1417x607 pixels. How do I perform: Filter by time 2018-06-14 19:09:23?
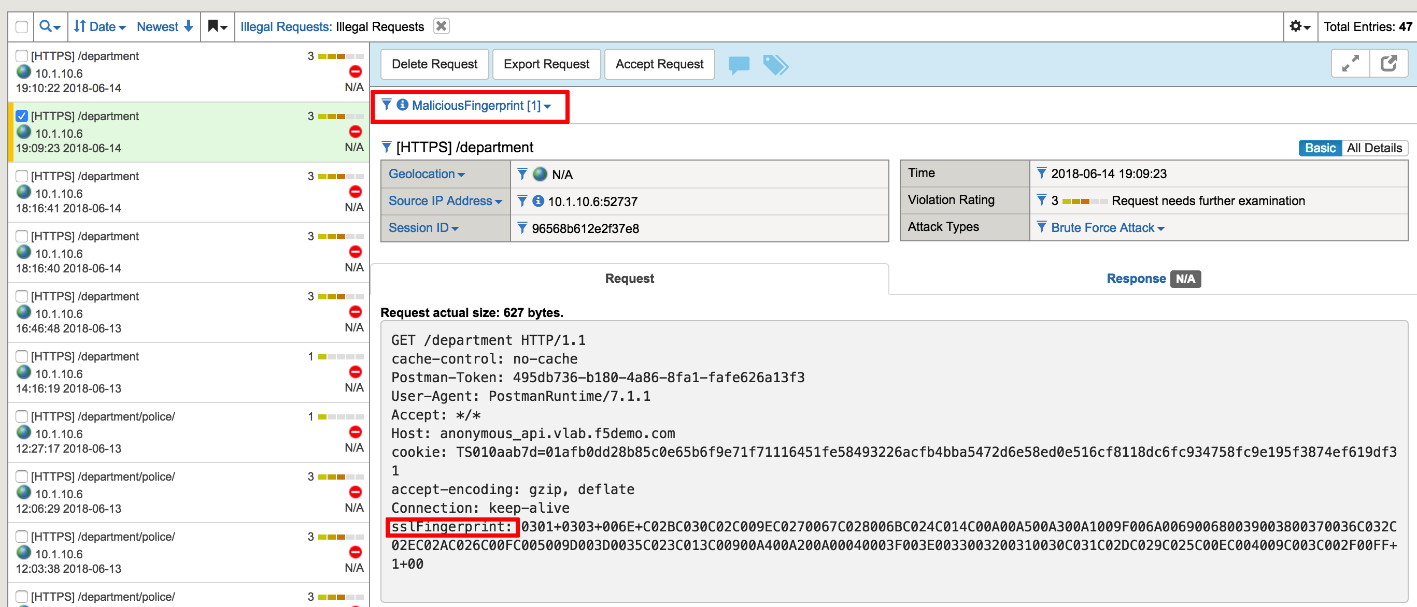pyautogui.click(x=1041, y=173)
